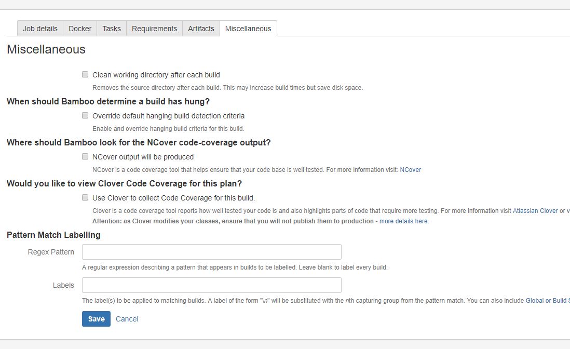Go to the Requirements tab
This screenshot has height=349, width=570.
click(155, 29)
